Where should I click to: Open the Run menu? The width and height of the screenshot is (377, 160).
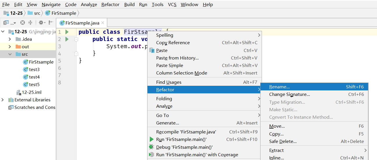pos(143,5)
